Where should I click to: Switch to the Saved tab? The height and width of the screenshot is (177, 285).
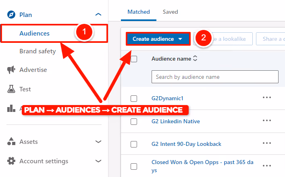pyautogui.click(x=170, y=12)
